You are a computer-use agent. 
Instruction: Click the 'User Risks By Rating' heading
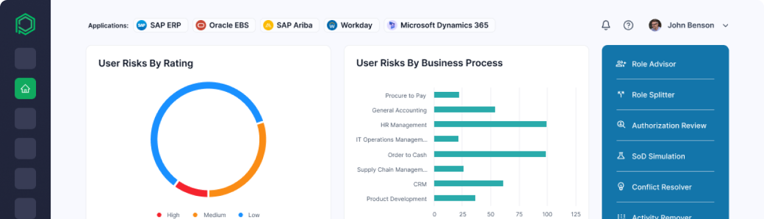coord(146,63)
